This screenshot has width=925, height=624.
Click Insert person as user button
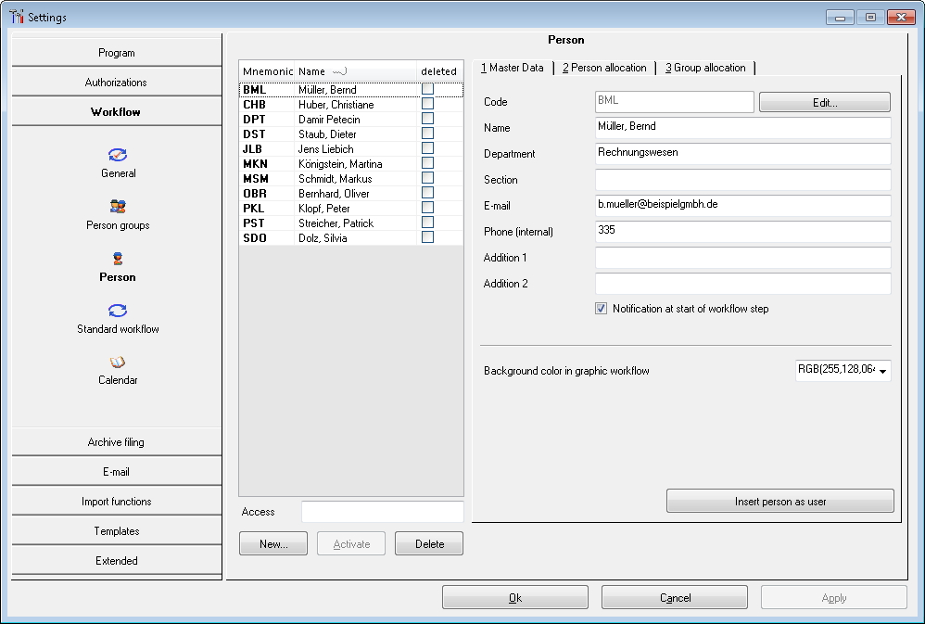779,501
